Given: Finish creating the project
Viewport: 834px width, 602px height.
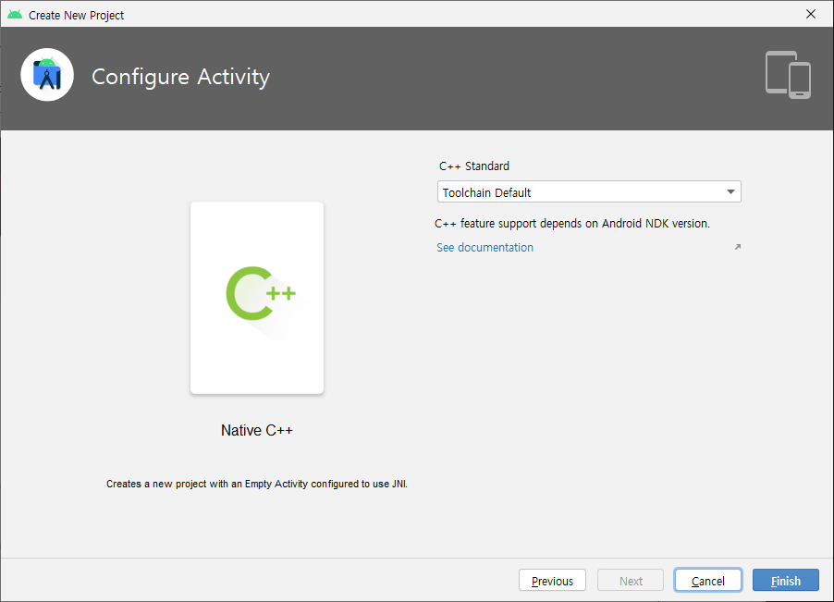Looking at the screenshot, I should [x=786, y=580].
